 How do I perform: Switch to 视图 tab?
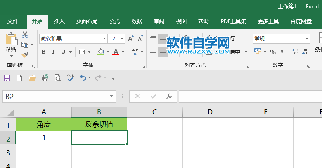pos(181,21)
